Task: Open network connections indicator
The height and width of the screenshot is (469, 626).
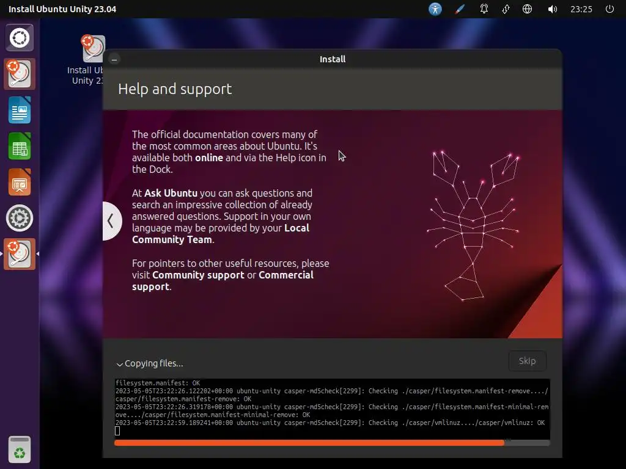Action: (x=506, y=9)
